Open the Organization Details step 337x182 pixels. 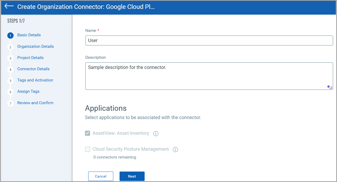[36, 46]
